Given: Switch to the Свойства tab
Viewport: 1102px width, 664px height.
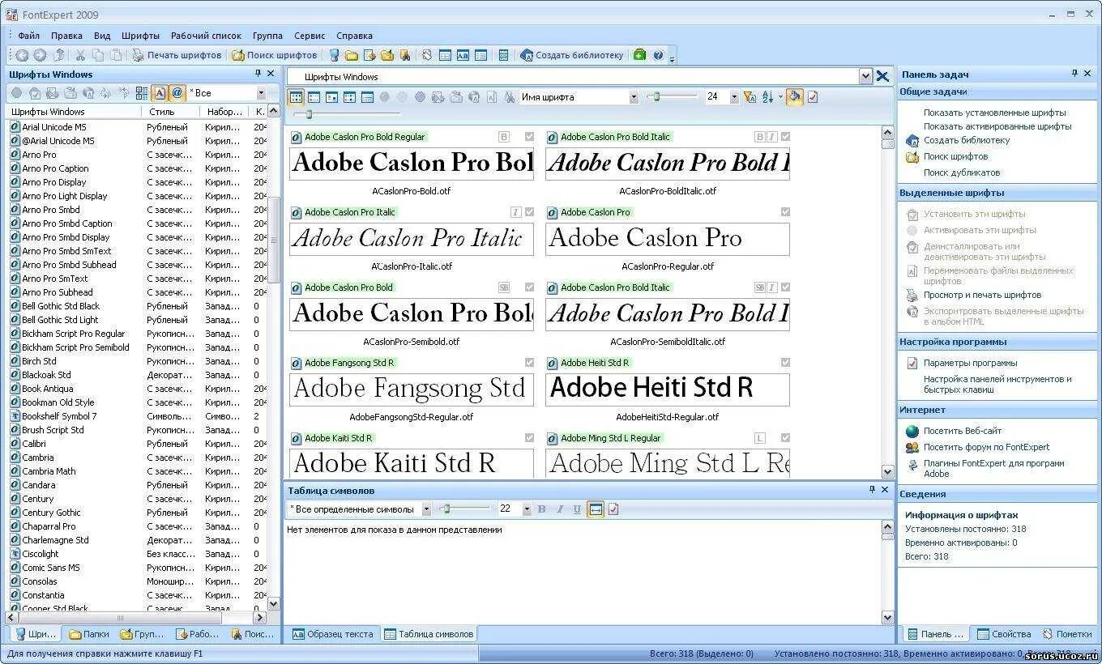Looking at the screenshot, I should tap(1004, 634).
